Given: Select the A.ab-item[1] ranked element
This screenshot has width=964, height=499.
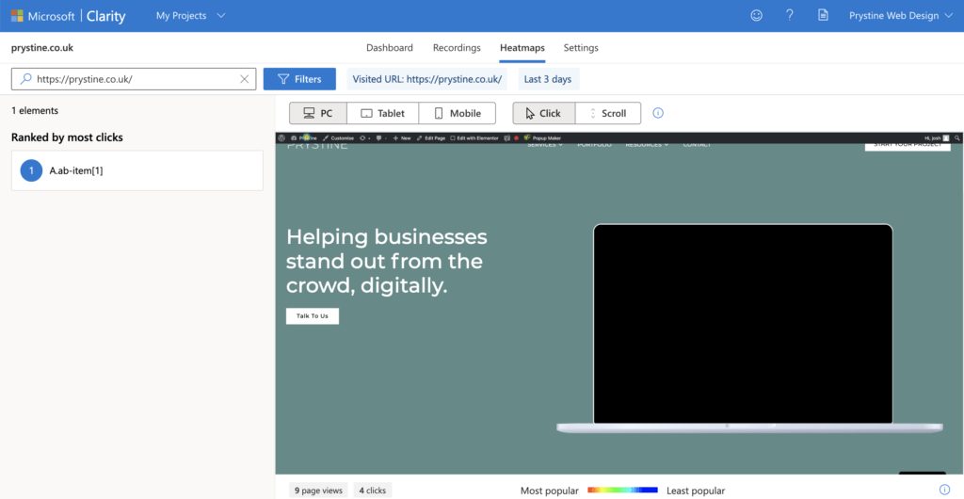Looking at the screenshot, I should pos(137,170).
